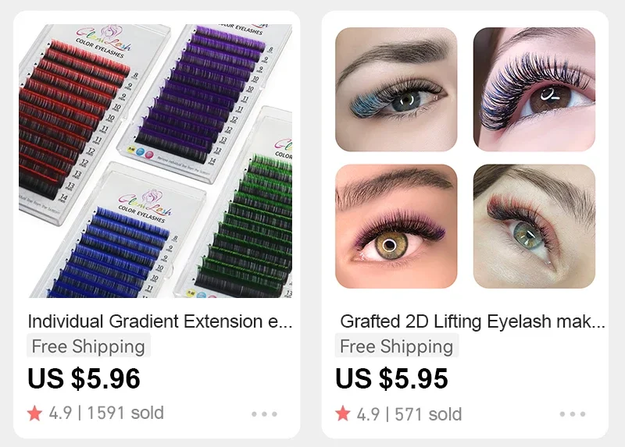The height and width of the screenshot is (447, 625).
Task: Click the US $5.95 price
Action: 391,378
